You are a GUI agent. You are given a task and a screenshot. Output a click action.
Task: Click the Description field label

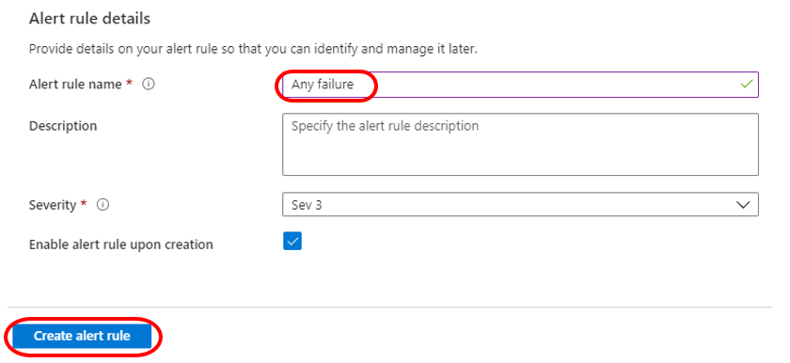[63, 125]
